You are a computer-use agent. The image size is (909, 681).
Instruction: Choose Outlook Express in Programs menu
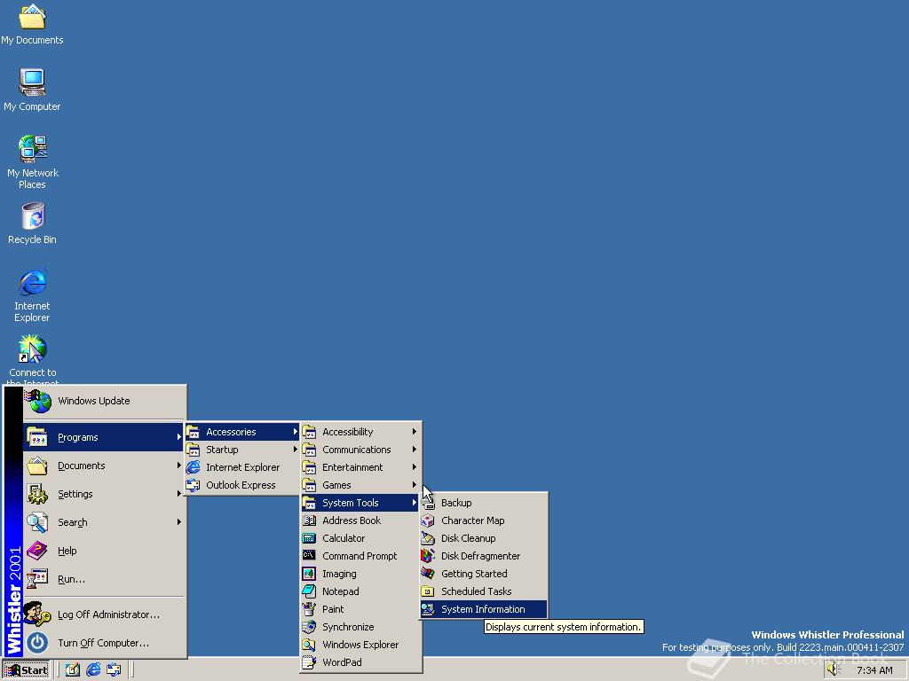242,485
